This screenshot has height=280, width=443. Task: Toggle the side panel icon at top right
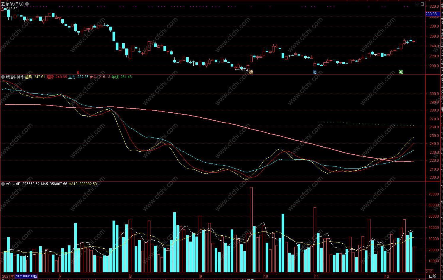click(423, 4)
